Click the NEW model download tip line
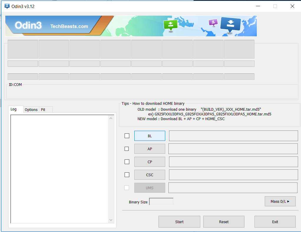This screenshot has width=301, height=232. [181, 119]
